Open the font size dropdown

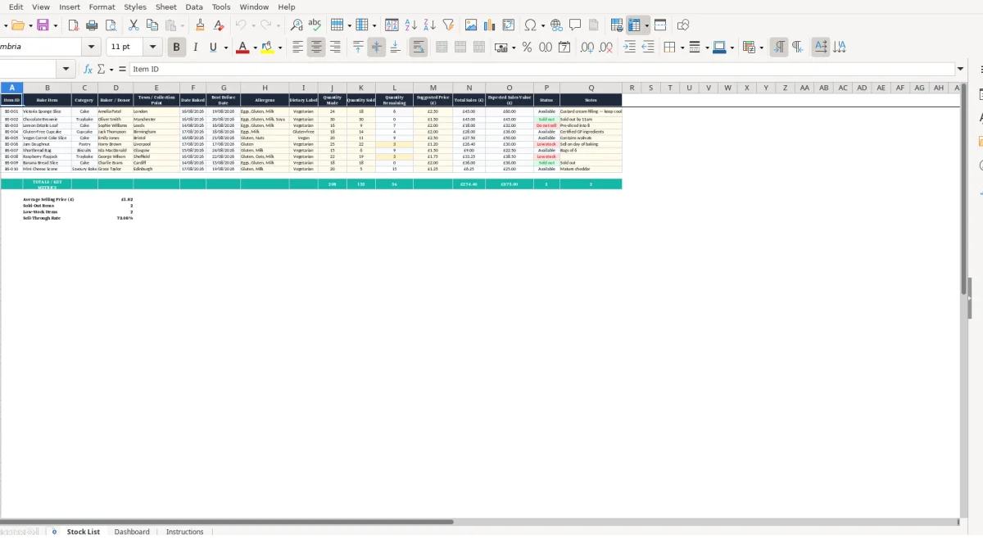152,48
